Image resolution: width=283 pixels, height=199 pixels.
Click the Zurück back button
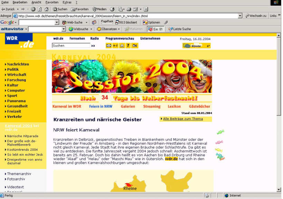pos(8,9)
